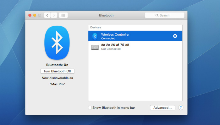Focus the Search field

pos(164,15)
